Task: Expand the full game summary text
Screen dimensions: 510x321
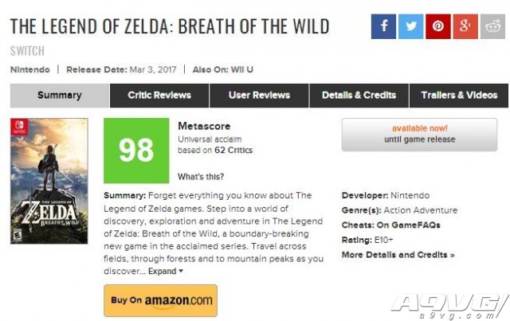Action: point(166,272)
